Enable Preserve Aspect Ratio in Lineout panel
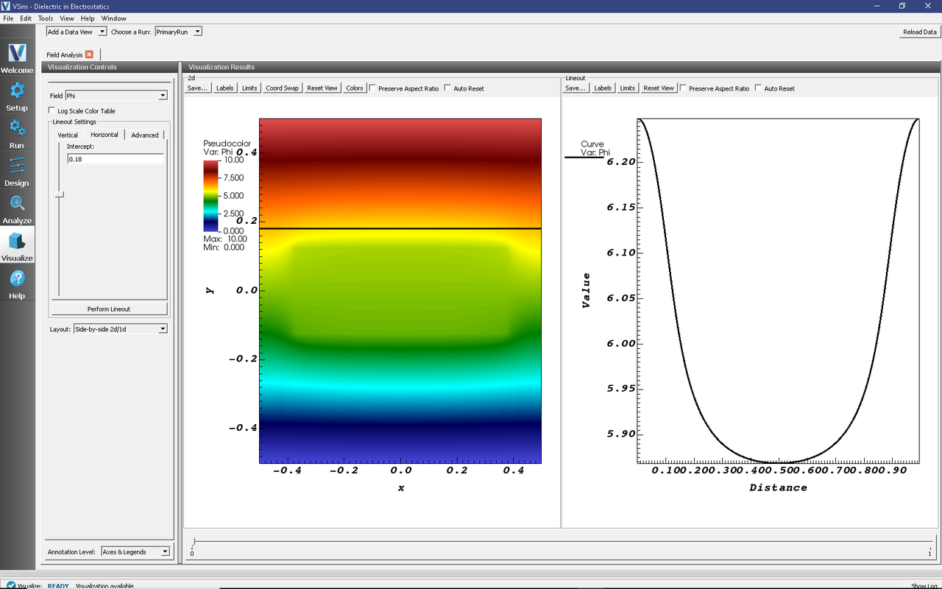942x589 pixels. click(x=683, y=88)
